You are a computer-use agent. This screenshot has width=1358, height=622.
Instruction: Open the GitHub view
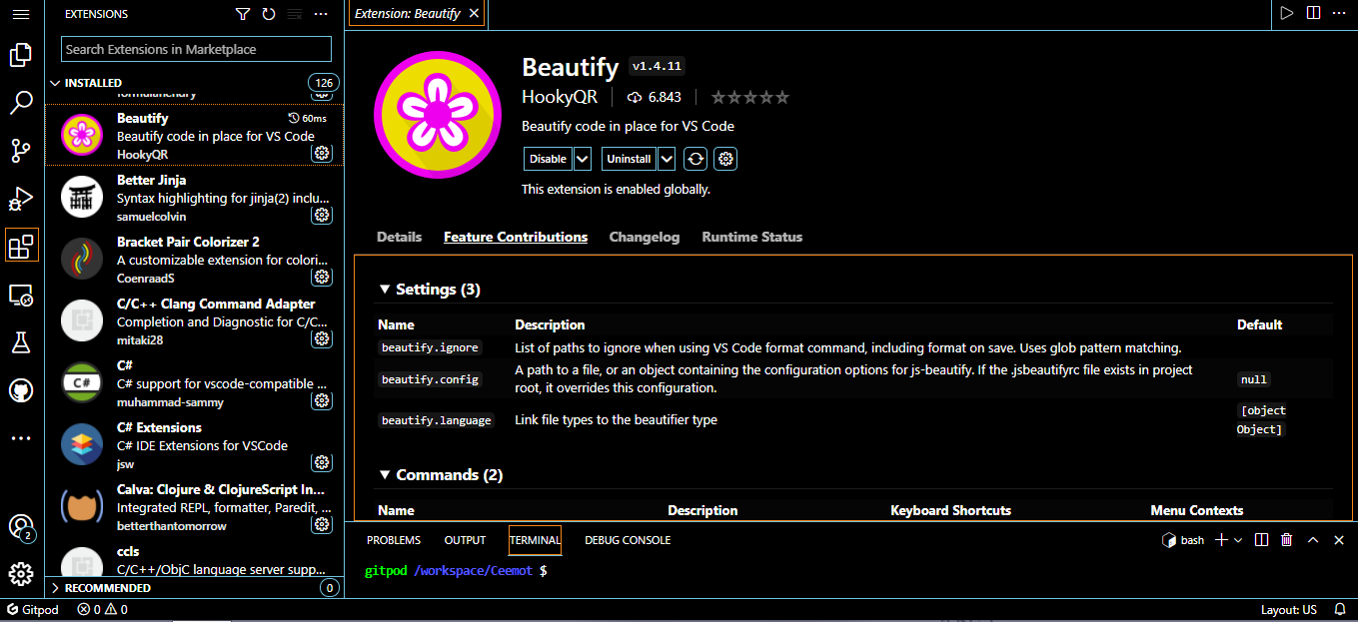(21, 390)
